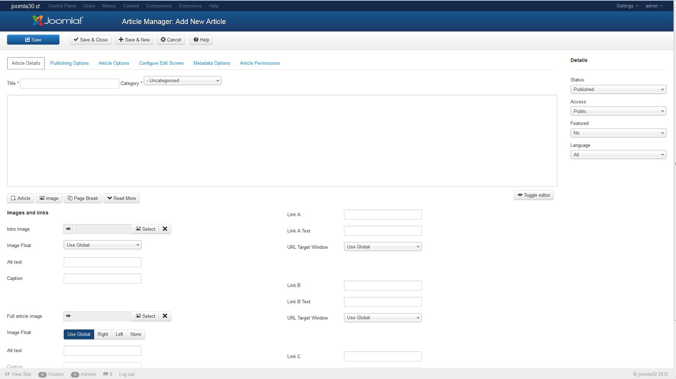
Task: Click Save & New button
Action: click(x=134, y=40)
